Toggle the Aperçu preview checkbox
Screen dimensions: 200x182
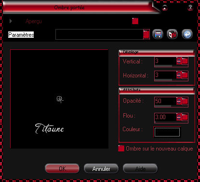[135, 21]
